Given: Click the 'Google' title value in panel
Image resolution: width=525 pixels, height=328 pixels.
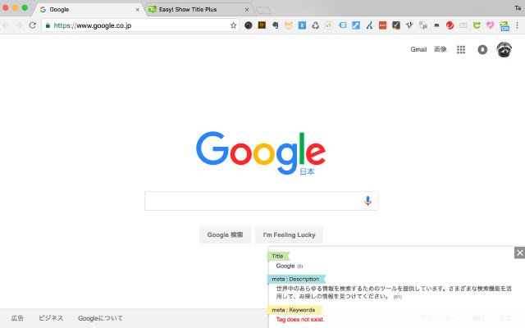Looking at the screenshot, I should [x=285, y=266].
